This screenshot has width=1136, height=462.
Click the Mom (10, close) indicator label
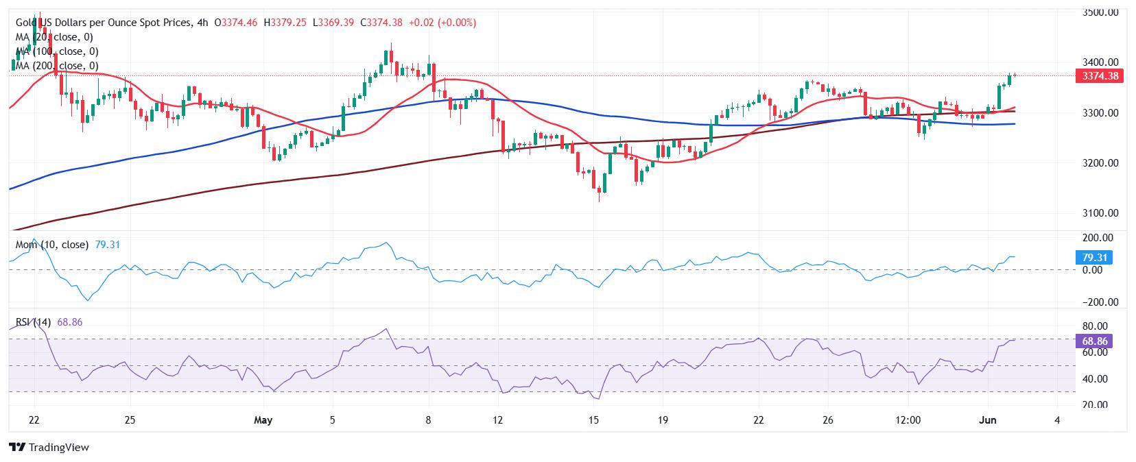tap(52, 244)
